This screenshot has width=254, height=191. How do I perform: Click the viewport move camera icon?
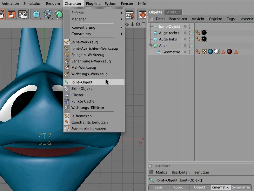[127, 25]
